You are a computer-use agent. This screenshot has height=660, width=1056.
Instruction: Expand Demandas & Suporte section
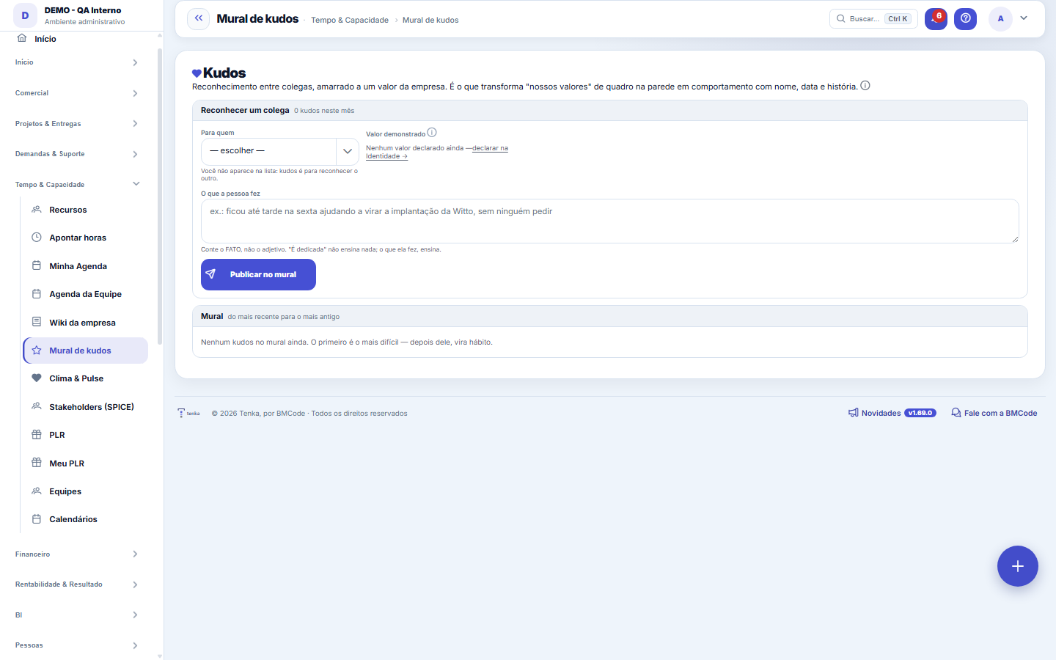pos(77,154)
